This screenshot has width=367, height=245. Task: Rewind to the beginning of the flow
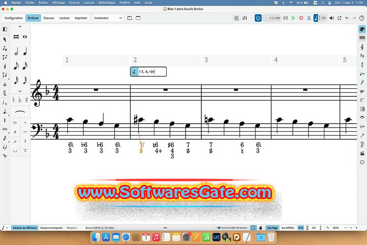coord(285,18)
